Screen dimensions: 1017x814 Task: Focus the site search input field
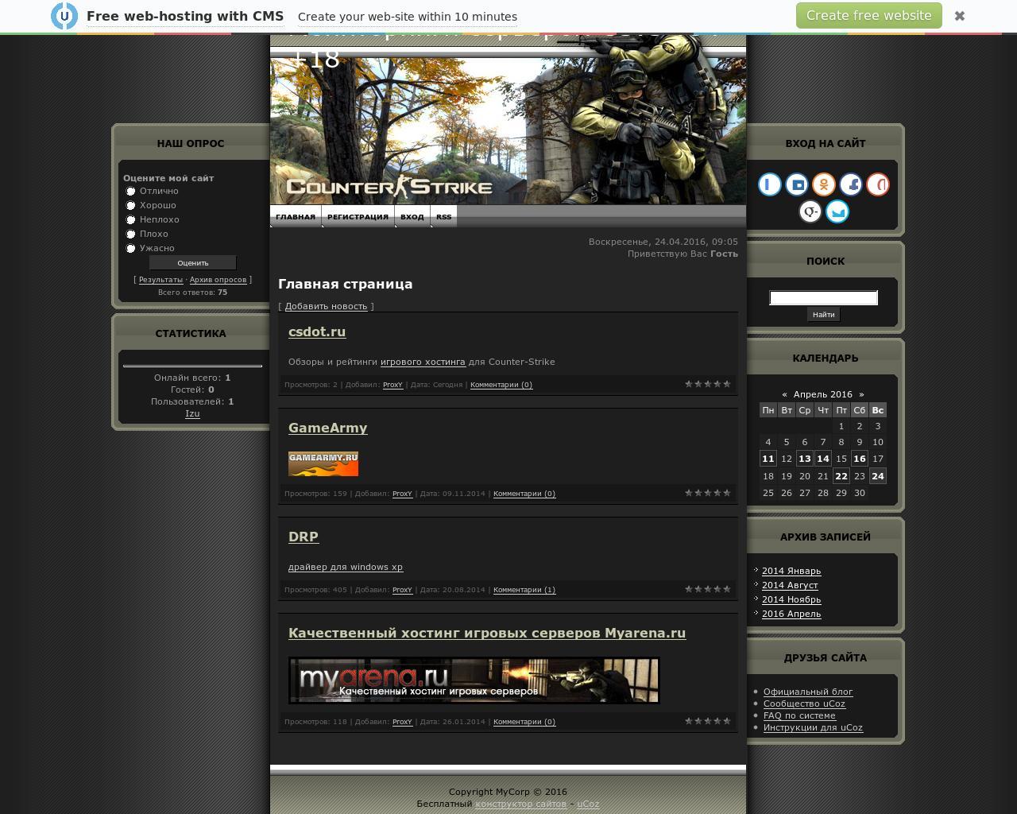[823, 298]
